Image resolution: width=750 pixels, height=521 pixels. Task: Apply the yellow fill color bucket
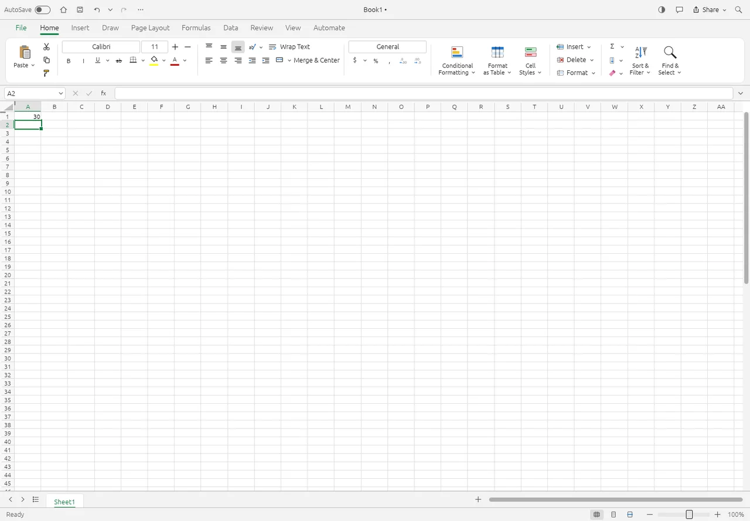[154, 60]
